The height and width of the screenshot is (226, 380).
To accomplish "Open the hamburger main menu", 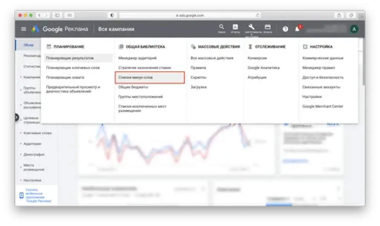I will 23,29.
